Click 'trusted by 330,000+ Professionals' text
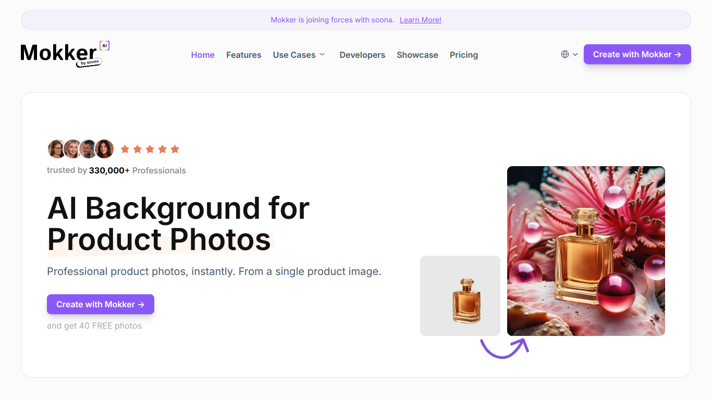Viewport: 712px width, 400px height. coord(116,170)
